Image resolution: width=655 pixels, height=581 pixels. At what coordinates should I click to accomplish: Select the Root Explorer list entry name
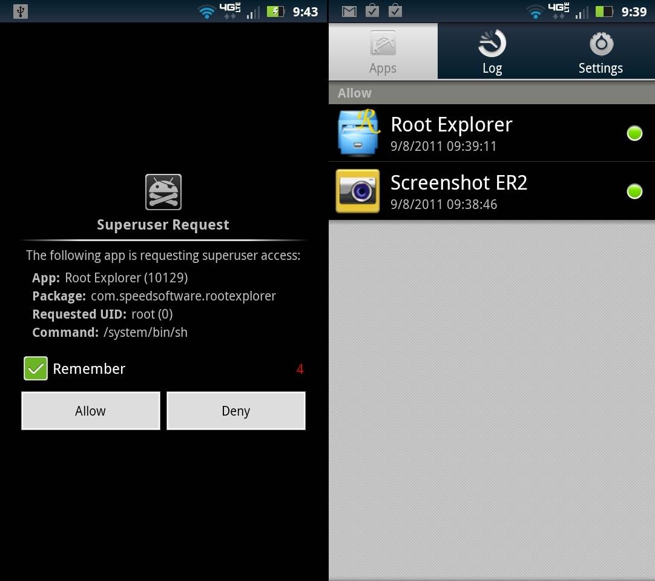click(x=452, y=125)
